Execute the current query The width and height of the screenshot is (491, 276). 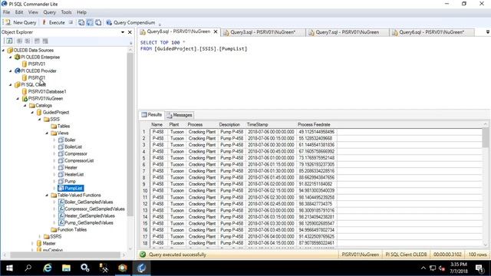pyautogui.click(x=53, y=22)
